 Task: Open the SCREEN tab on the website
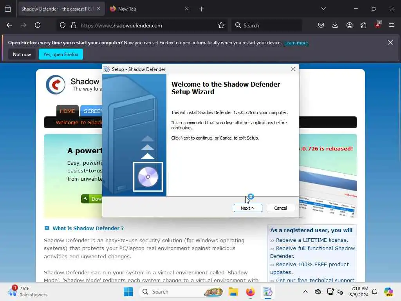pos(92,111)
